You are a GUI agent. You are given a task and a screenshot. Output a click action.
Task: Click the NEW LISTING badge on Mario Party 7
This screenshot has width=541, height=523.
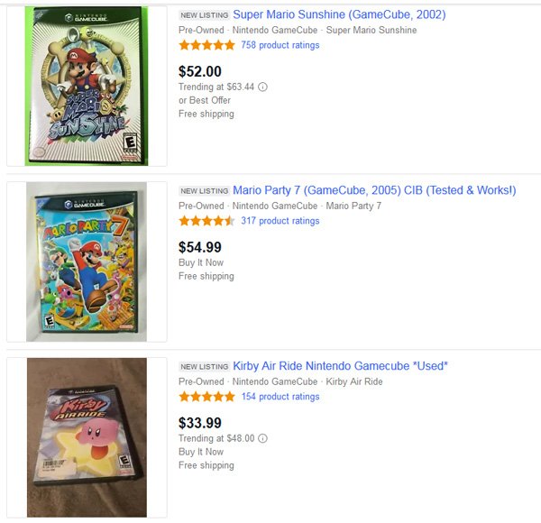click(x=204, y=191)
